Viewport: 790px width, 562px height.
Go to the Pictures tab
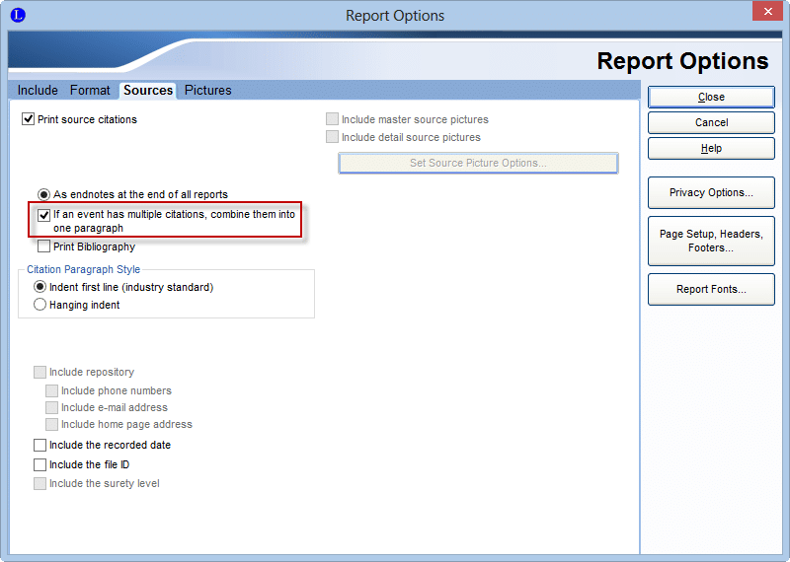pyautogui.click(x=207, y=90)
